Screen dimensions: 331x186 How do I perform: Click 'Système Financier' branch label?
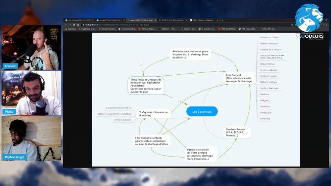tap(268, 76)
